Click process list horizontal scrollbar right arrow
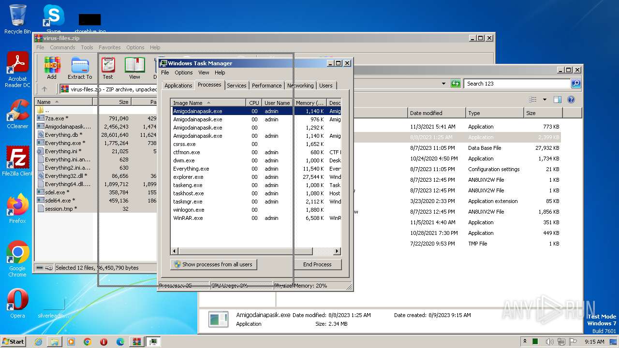The image size is (619, 348). click(337, 251)
